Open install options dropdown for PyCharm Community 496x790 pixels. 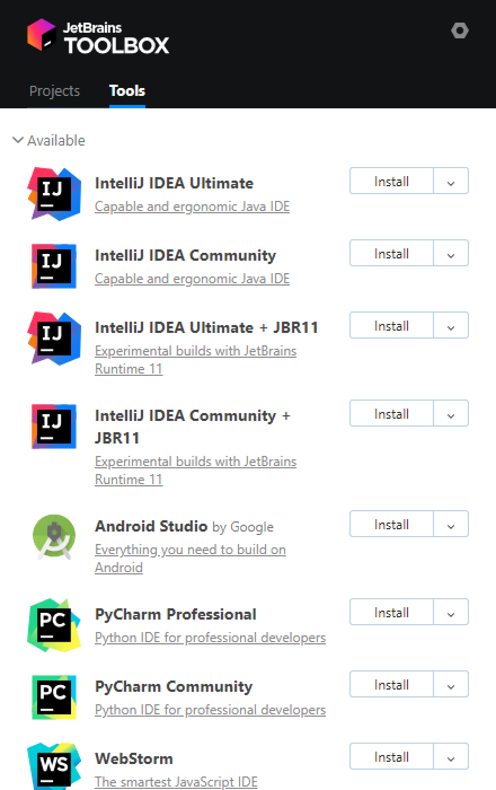tap(451, 684)
